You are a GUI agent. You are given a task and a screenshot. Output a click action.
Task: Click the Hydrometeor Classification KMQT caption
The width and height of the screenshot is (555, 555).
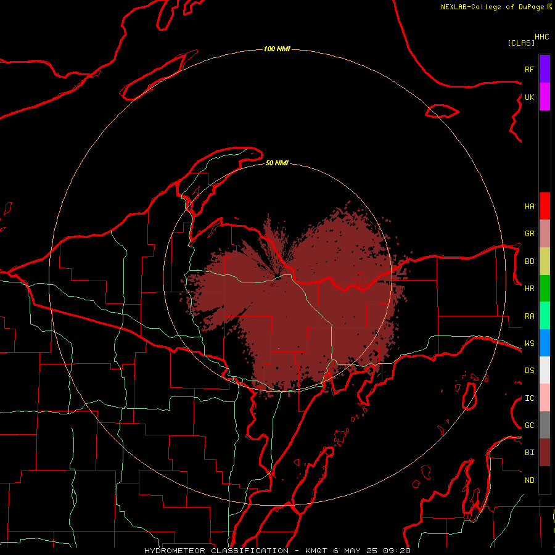click(277, 551)
